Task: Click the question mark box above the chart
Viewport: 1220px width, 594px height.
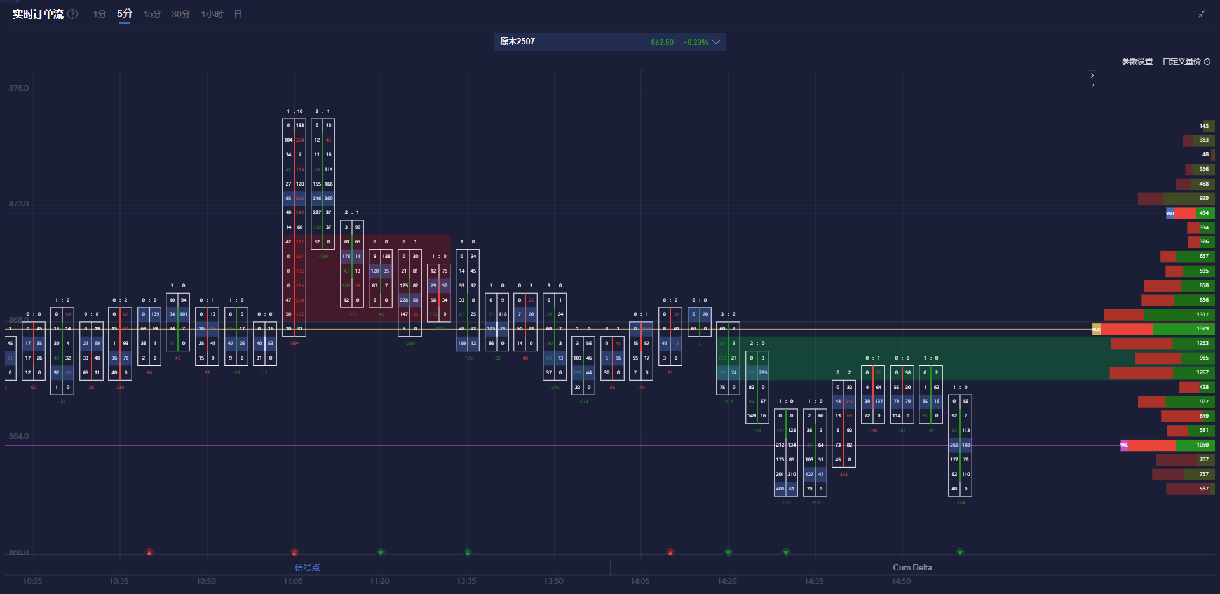Action: [1092, 86]
